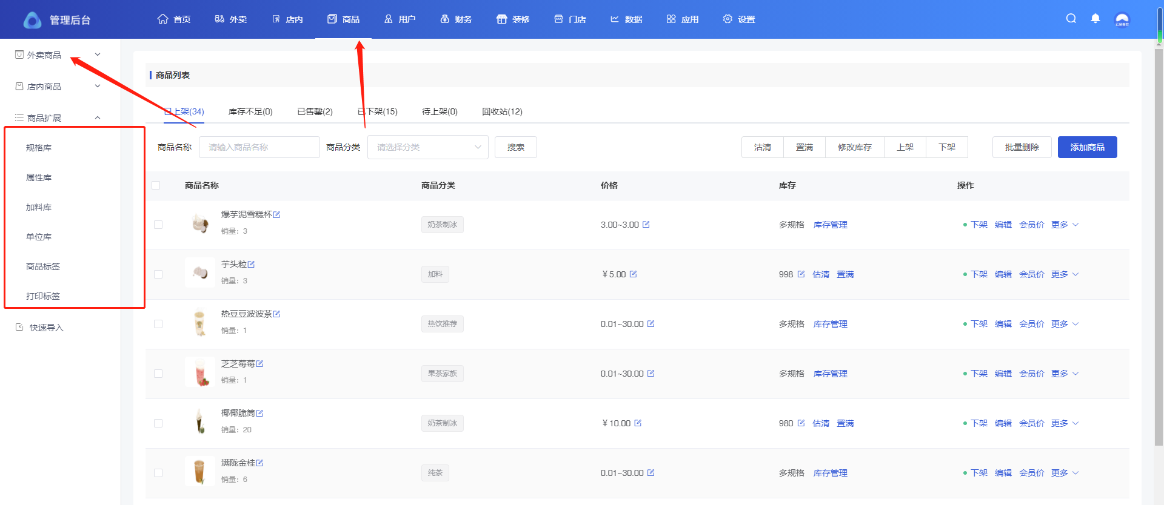Open the notification bell
Image resolution: width=1164 pixels, height=505 pixels.
point(1095,19)
